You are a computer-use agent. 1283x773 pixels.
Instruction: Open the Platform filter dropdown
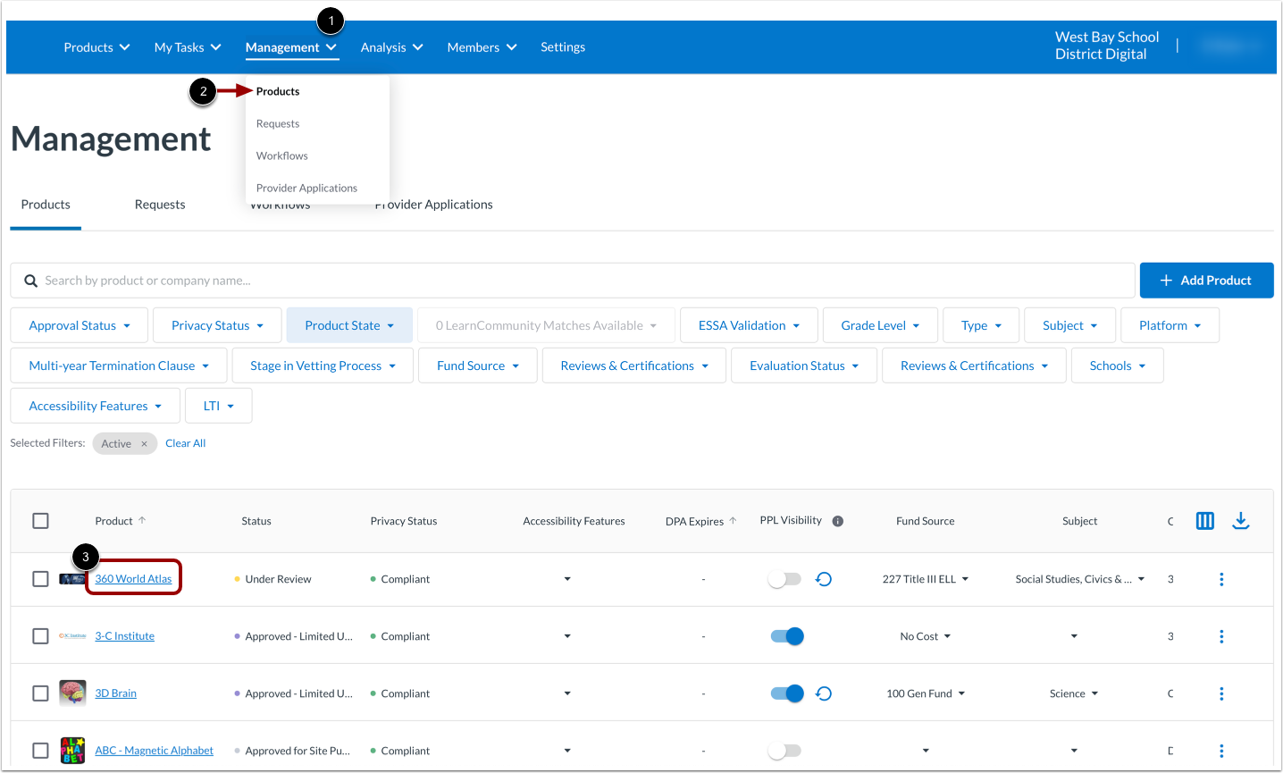1170,325
